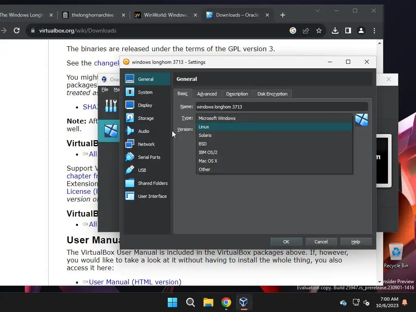Click the Name field with windows longhorn 3713
This screenshot has width=416, height=312.
pyautogui.click(x=282, y=107)
